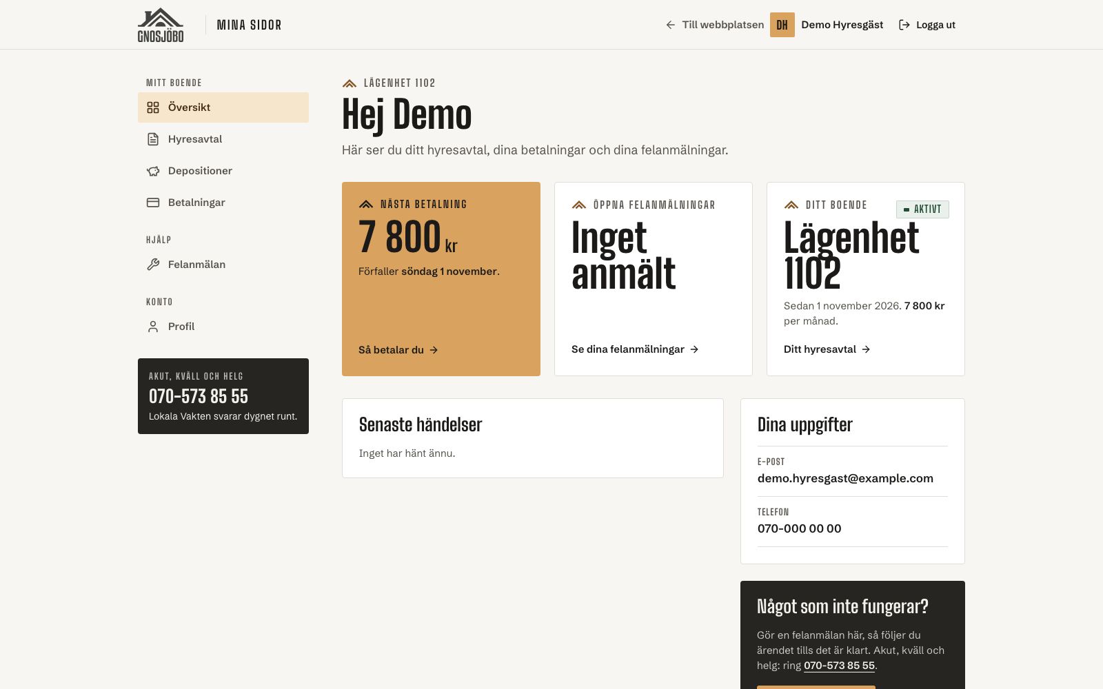Click the DH avatar badge
The image size is (1103, 689).
[782, 25]
